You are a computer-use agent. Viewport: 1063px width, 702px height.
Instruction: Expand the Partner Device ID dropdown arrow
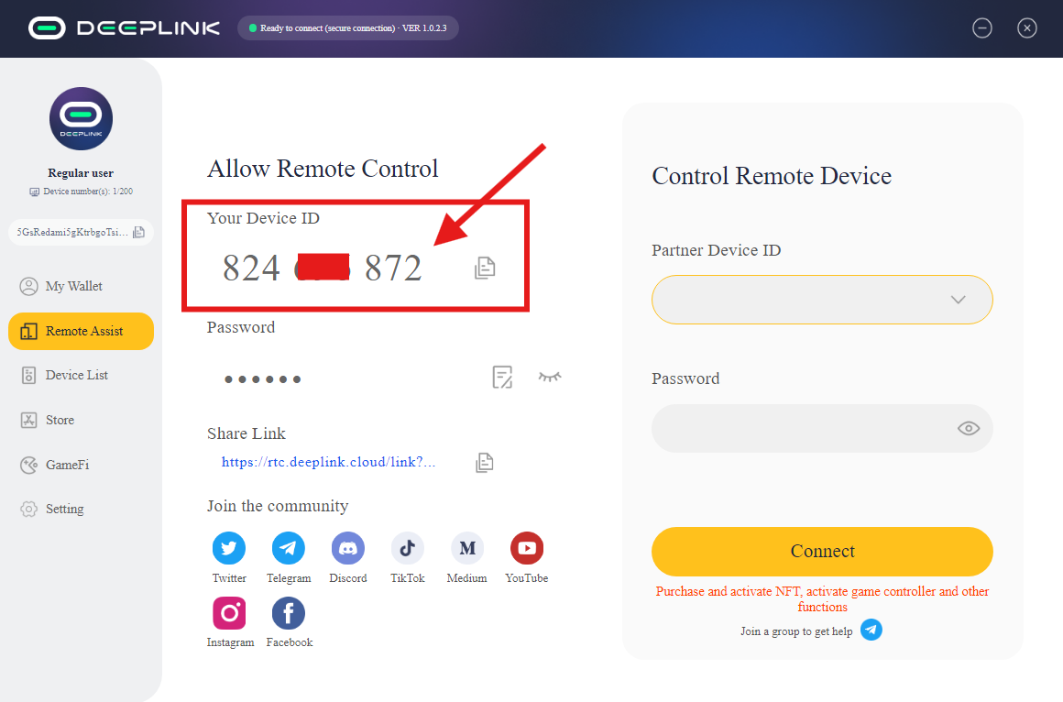point(958,300)
